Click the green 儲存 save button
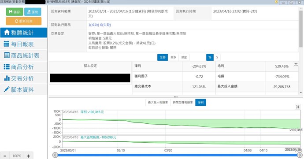 tap(15, 12)
